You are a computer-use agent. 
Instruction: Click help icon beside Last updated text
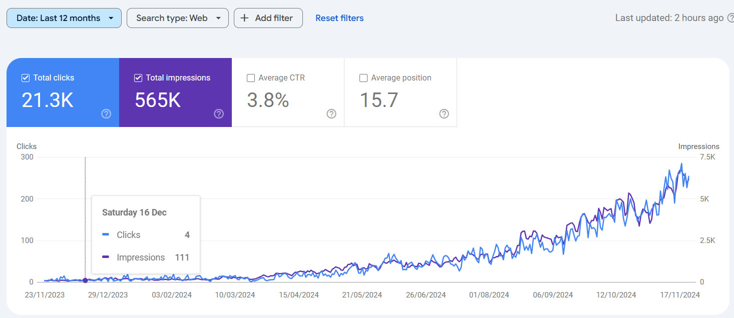coord(730,18)
